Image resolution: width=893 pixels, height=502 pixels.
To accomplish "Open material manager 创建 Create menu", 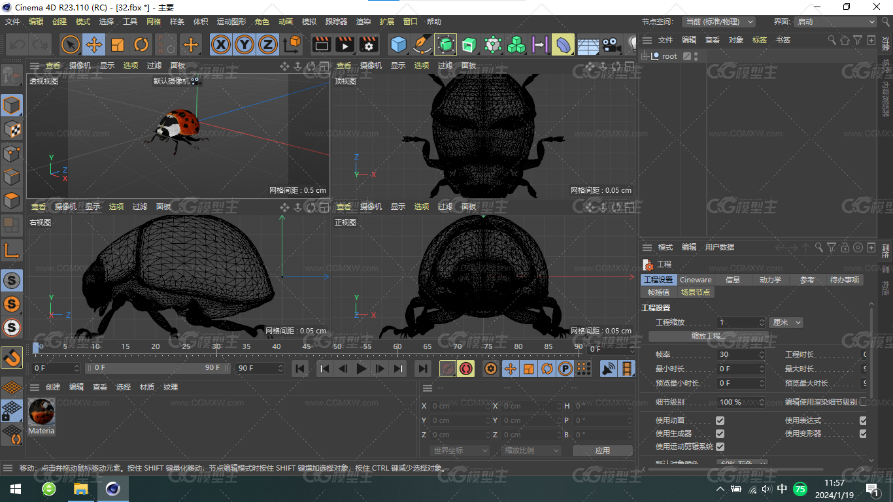I will click(x=53, y=387).
